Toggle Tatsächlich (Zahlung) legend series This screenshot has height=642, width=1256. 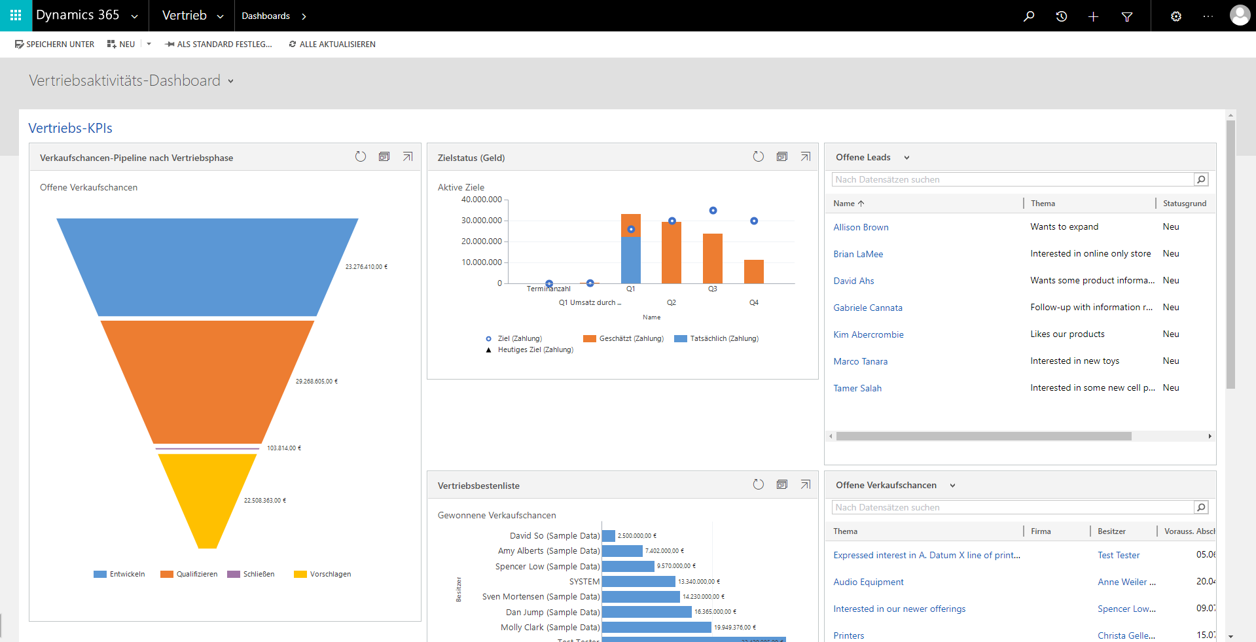click(x=716, y=338)
